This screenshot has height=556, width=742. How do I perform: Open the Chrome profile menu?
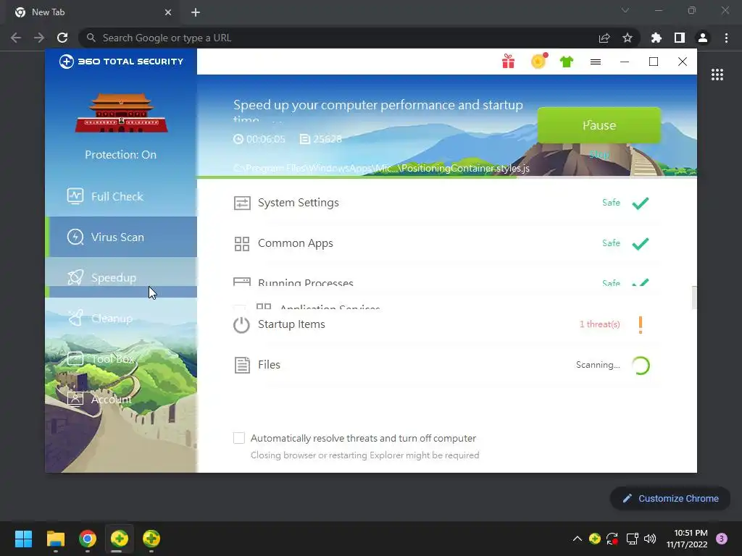703,38
